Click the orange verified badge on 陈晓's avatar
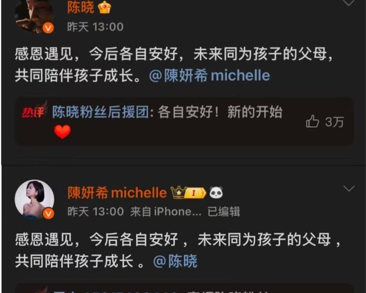The height and width of the screenshot is (293, 366). pyautogui.click(x=48, y=28)
